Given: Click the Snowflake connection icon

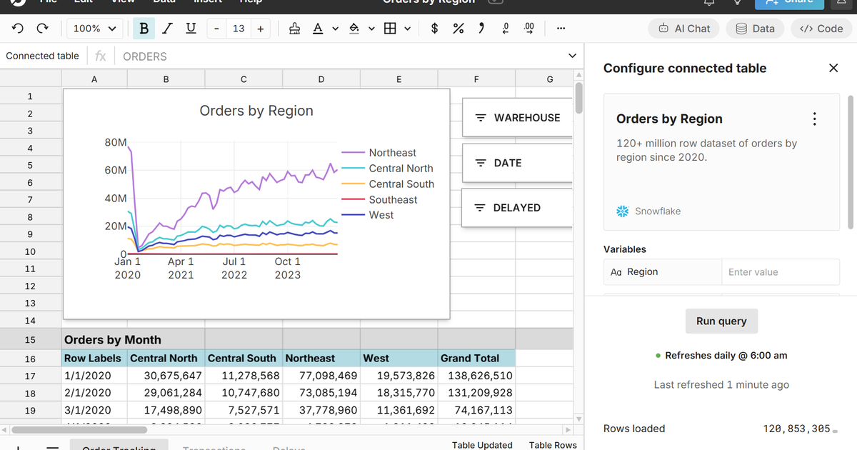Looking at the screenshot, I should (623, 211).
